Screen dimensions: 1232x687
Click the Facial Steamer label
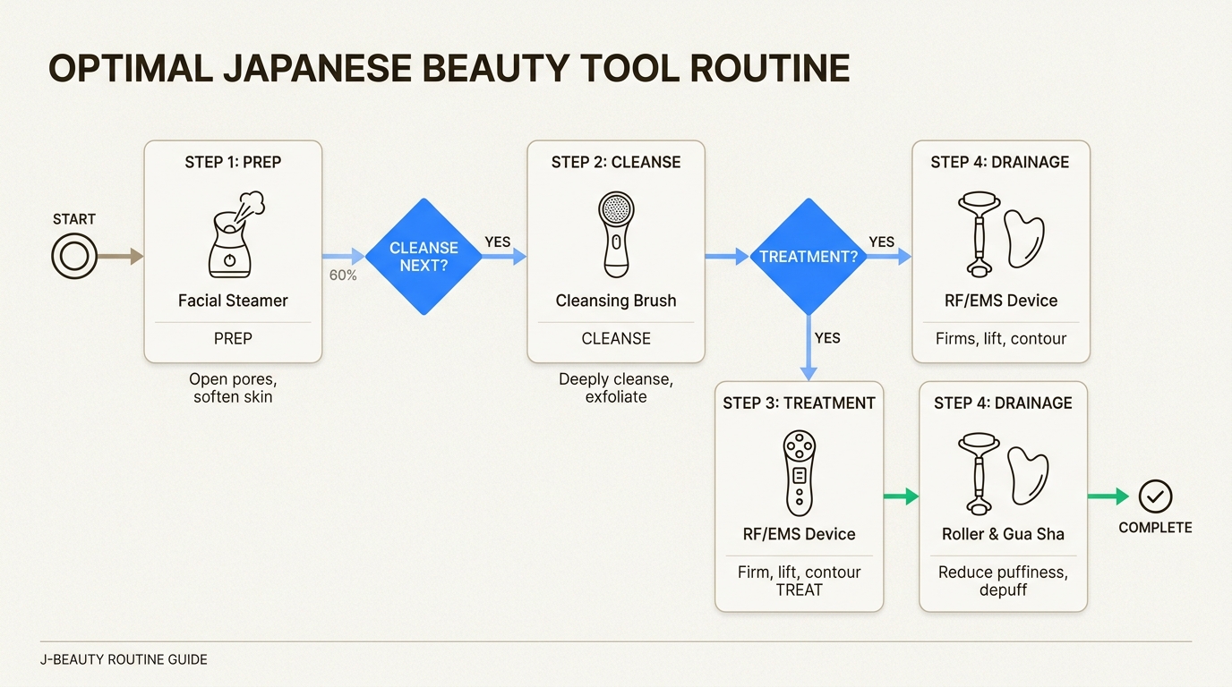pos(233,301)
